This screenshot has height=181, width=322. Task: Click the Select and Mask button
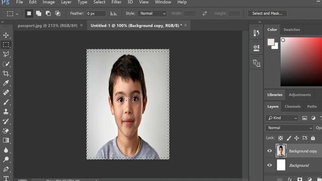(267, 14)
